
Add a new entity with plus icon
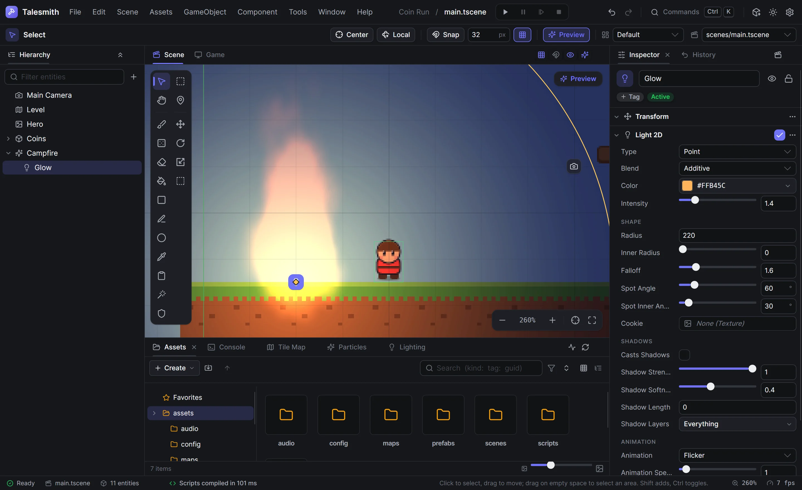pyautogui.click(x=133, y=77)
